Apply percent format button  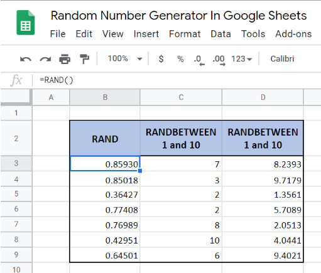coord(180,59)
